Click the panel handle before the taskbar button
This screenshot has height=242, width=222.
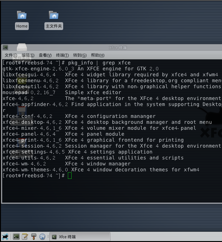coord(48,237)
